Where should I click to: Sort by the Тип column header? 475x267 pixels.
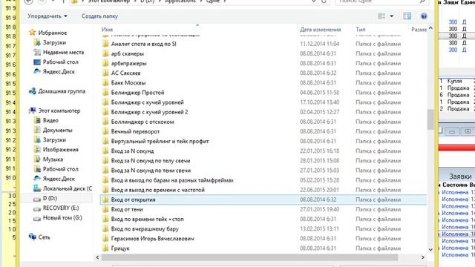point(361,30)
